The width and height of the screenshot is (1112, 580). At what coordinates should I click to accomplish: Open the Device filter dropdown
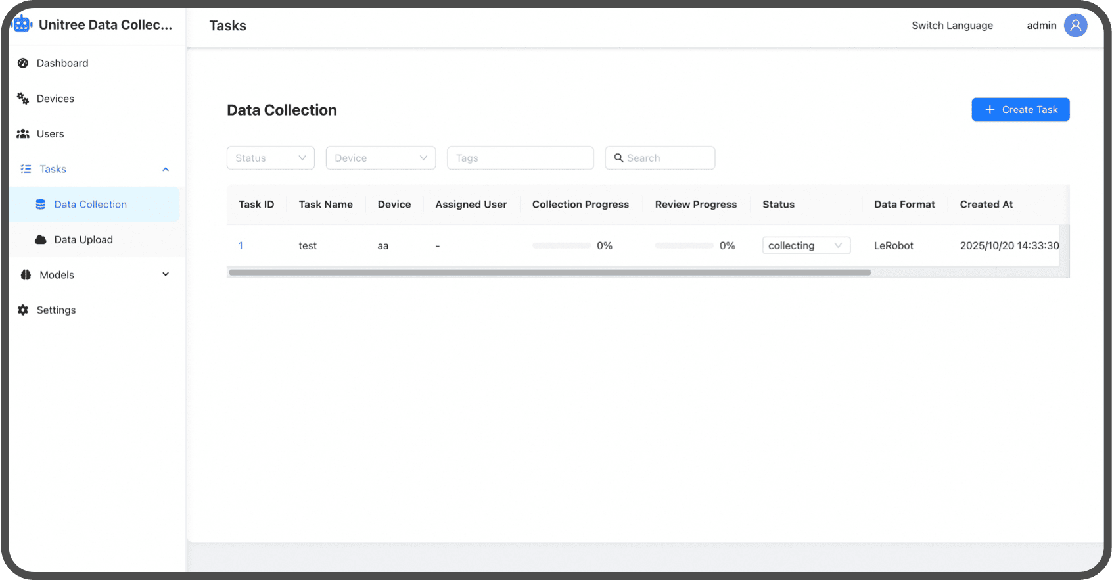(381, 158)
